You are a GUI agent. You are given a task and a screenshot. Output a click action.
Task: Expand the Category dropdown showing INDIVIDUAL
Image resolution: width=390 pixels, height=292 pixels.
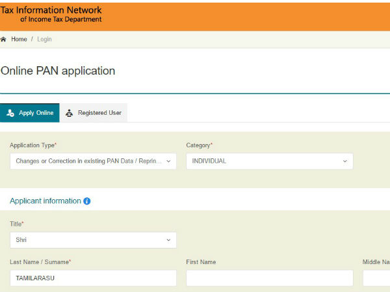tap(269, 161)
